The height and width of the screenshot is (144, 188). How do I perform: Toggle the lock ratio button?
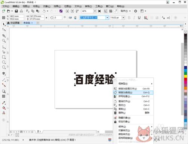click(x=47, y=18)
